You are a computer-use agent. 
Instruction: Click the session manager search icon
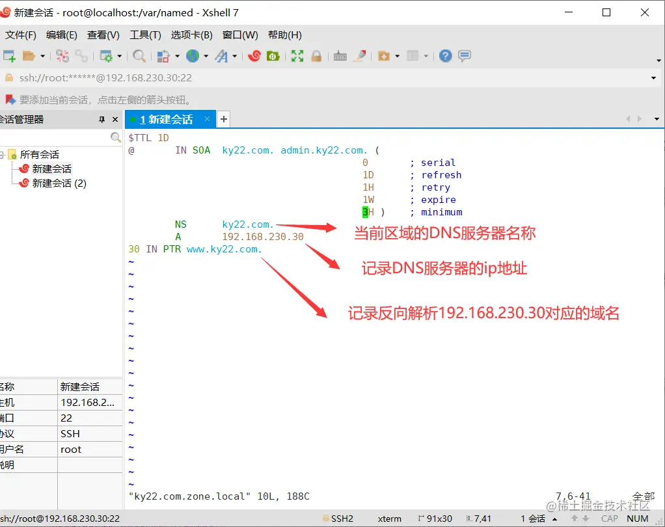(x=115, y=137)
